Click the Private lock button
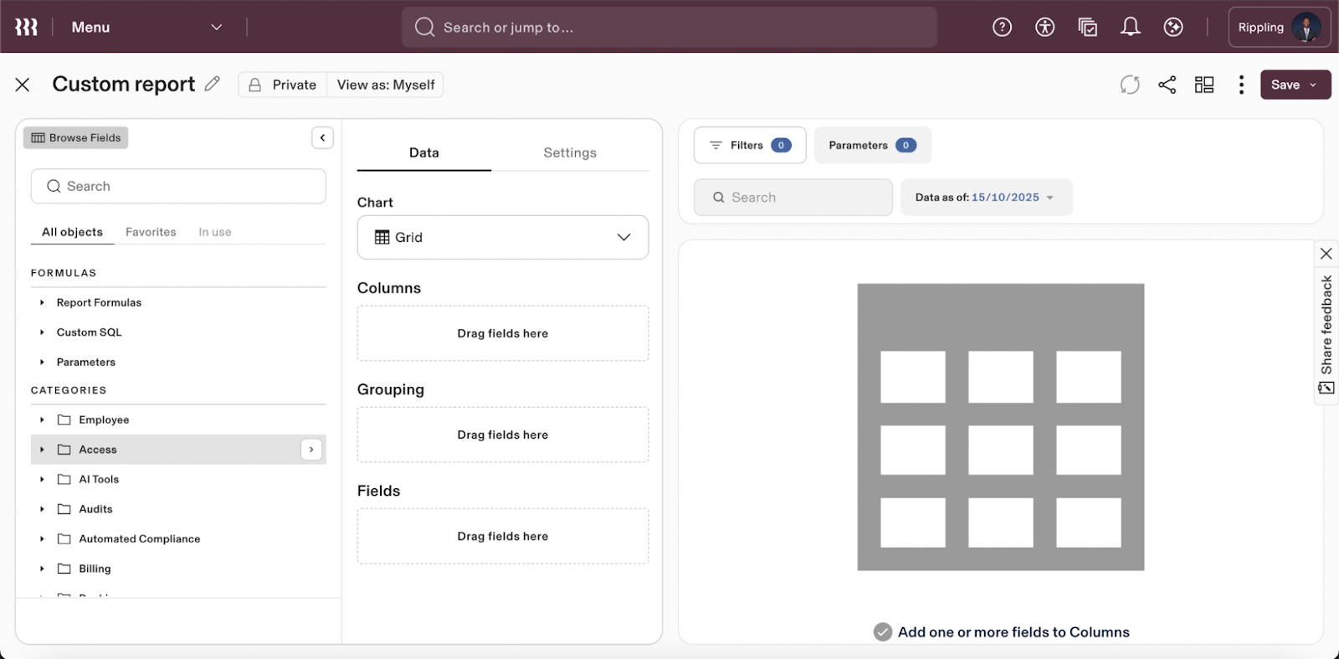The width and height of the screenshot is (1339, 659). click(283, 85)
